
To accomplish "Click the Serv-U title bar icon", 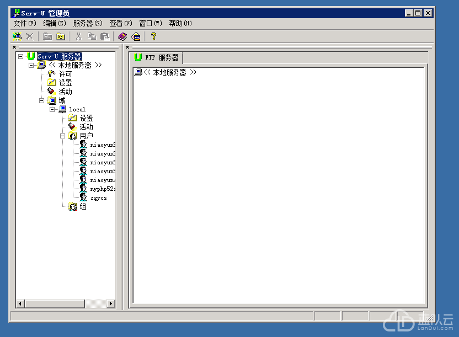I will pos(17,13).
